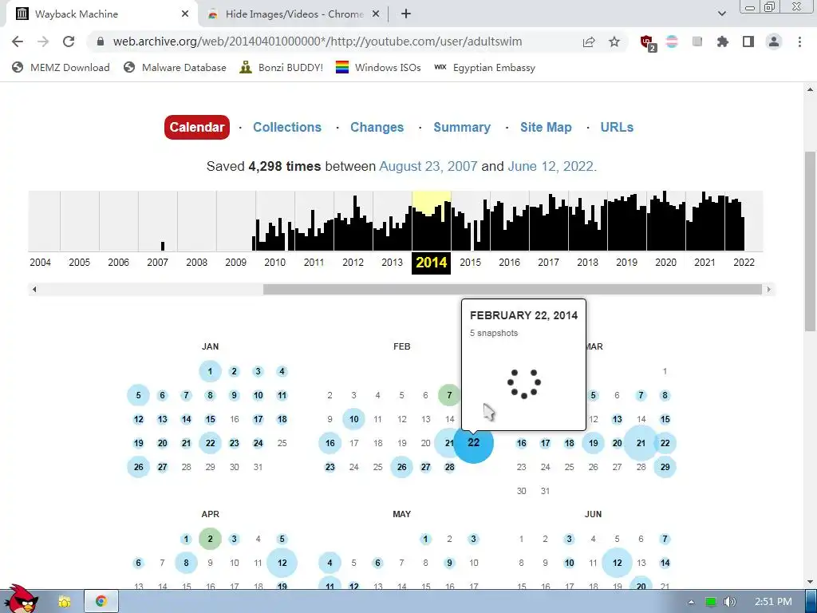Switch to Summary view
The image size is (817, 613).
click(462, 127)
